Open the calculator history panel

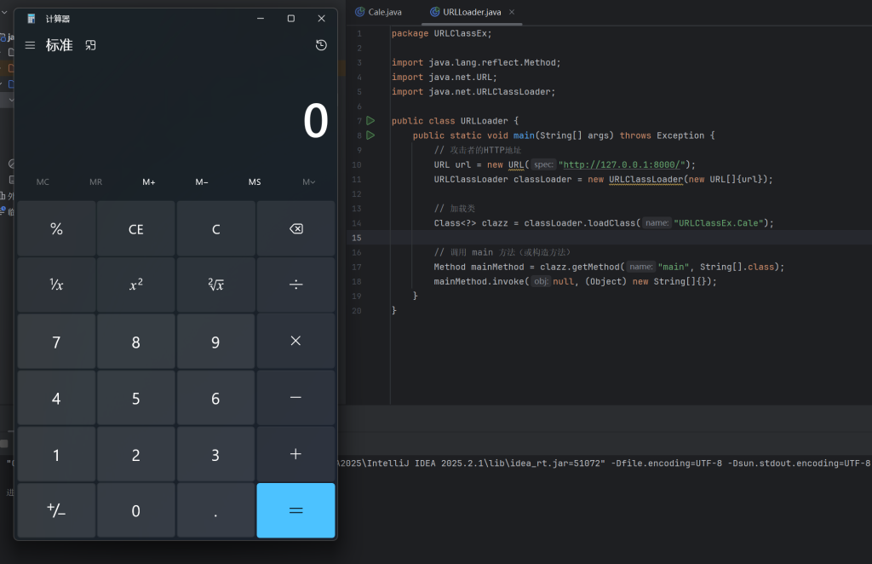click(x=321, y=45)
